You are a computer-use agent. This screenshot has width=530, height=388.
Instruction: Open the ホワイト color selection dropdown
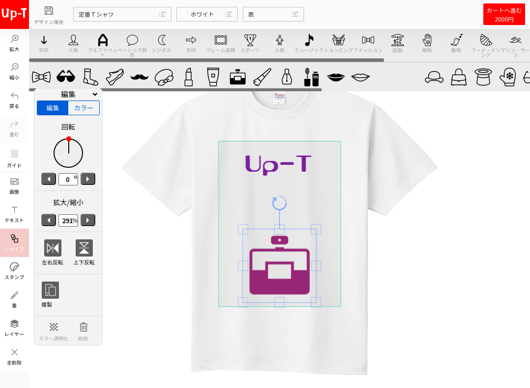[207, 14]
